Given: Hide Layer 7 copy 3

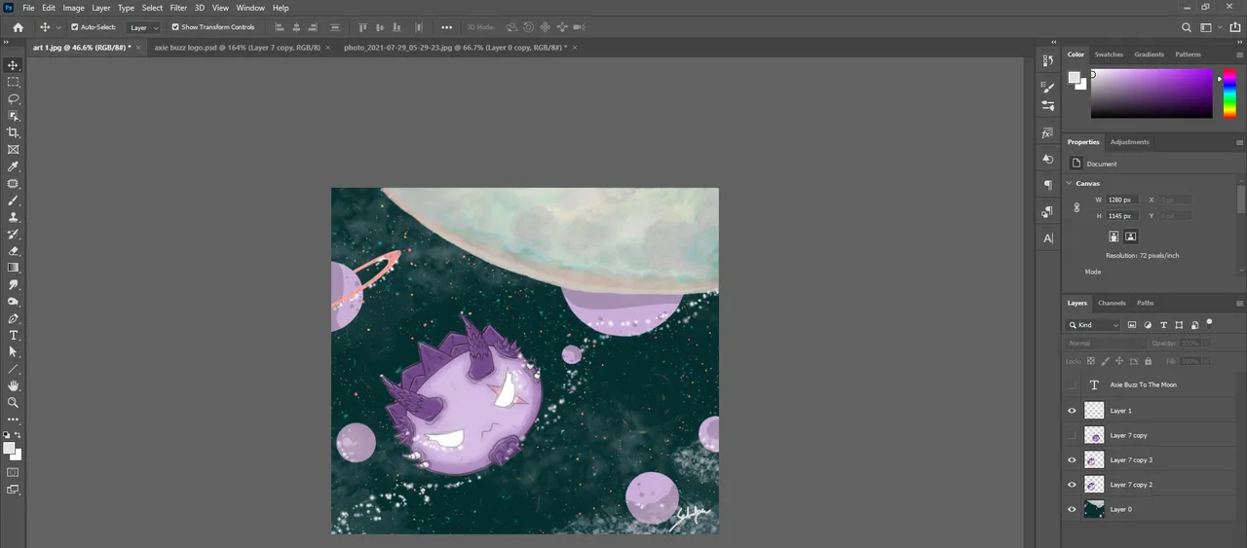Looking at the screenshot, I should (1073, 459).
